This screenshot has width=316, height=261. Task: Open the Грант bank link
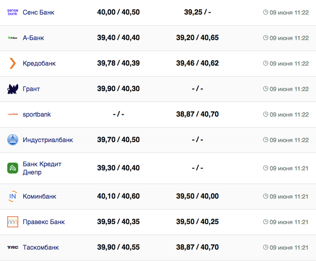pos(31,89)
